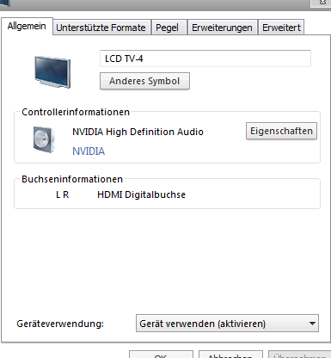Go to the Erweitert tab
This screenshot has width=331, height=358.
click(281, 28)
